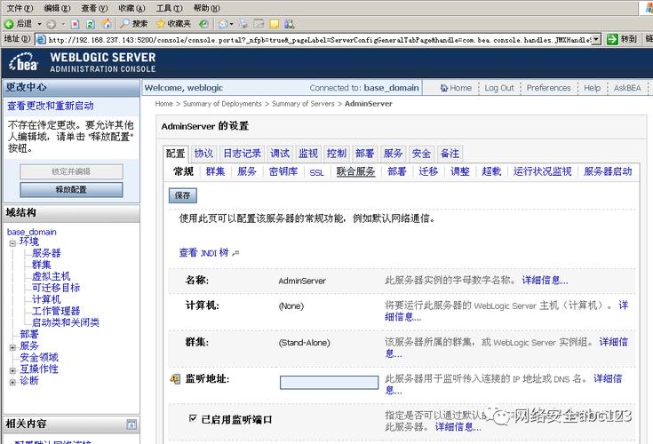Open the 查看(V) menu
The height and width of the screenshot is (444, 653).
pyautogui.click(x=94, y=8)
